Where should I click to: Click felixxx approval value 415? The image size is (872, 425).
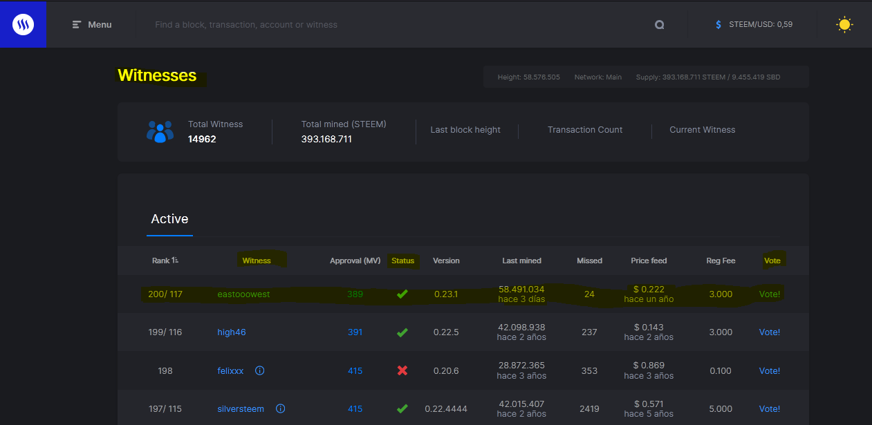click(355, 370)
